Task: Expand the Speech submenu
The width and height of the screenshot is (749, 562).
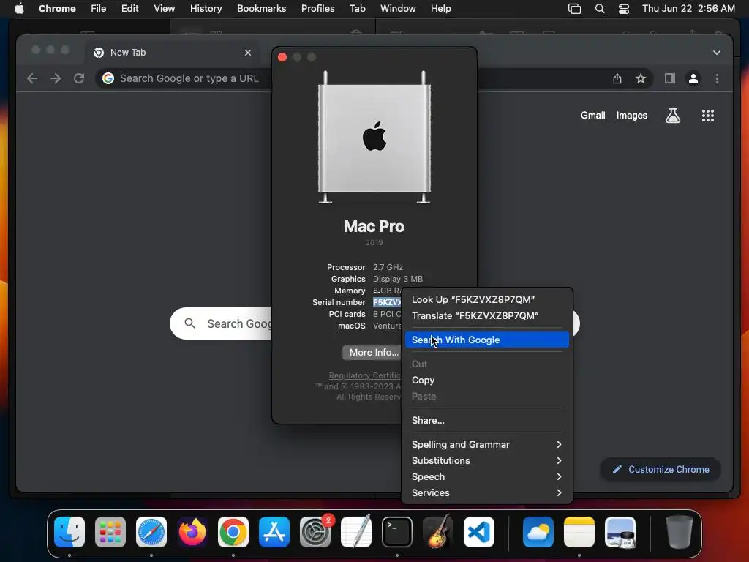Action: (x=486, y=477)
